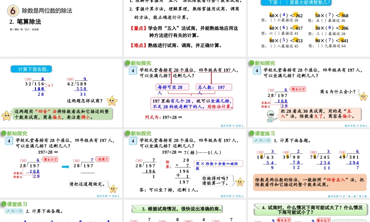Screen dimensions: 370x222
Task: Expand the "总人数：197" callout box
Action: click(213, 87)
